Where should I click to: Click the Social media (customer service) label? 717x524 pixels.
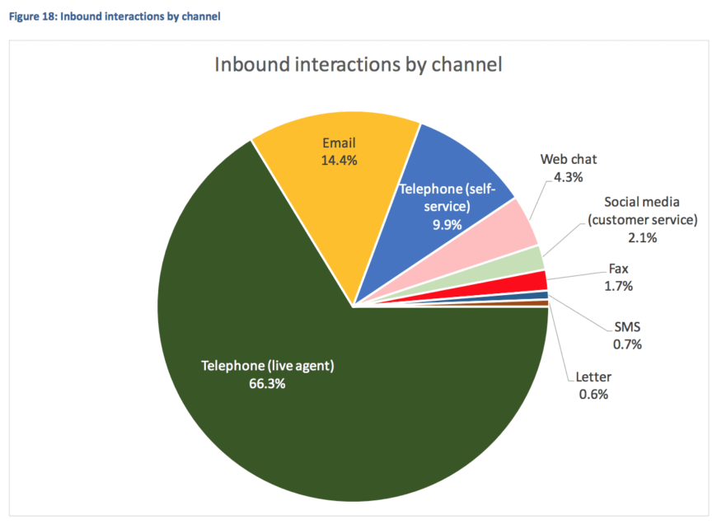[642, 219]
